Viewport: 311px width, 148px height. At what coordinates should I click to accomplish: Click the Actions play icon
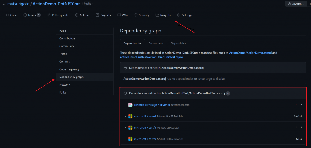click(x=77, y=15)
